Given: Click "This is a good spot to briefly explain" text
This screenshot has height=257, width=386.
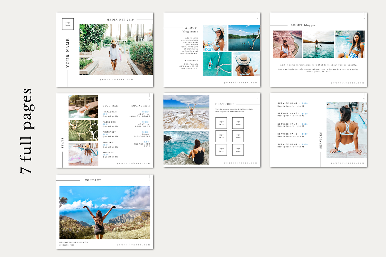Looking at the screenshot, I should tap(234, 109).
